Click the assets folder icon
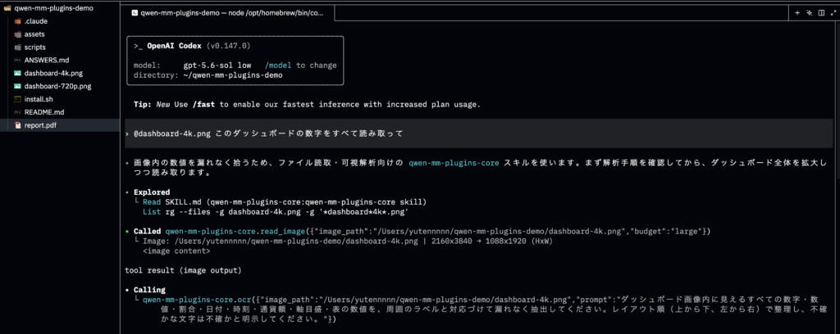Image resolution: width=840 pixels, height=334 pixels. coord(18,34)
